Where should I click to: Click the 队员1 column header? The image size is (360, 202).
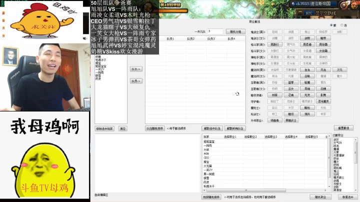pyautogui.click(x=170, y=39)
